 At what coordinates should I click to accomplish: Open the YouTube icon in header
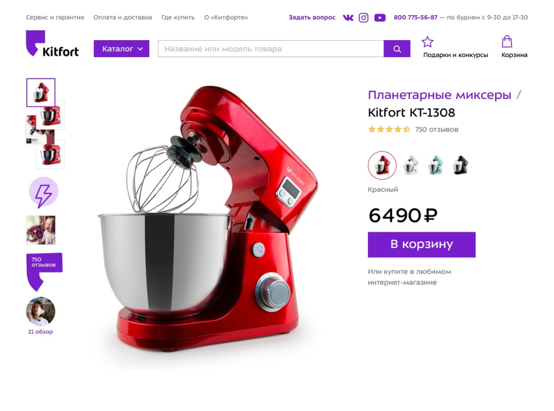pos(380,17)
